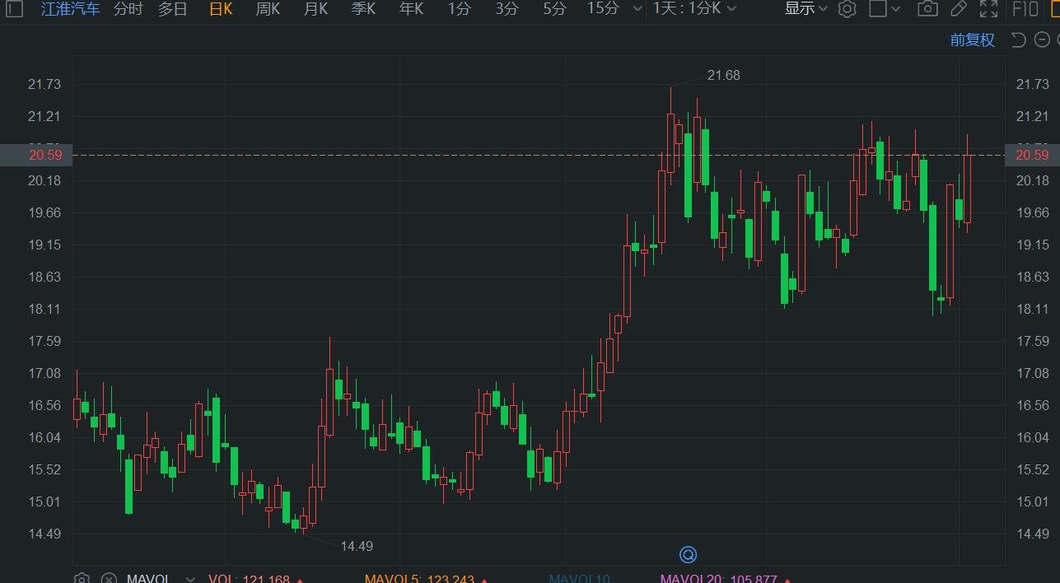
Task: Select the 季K quarterly chart tab
Action: point(363,9)
